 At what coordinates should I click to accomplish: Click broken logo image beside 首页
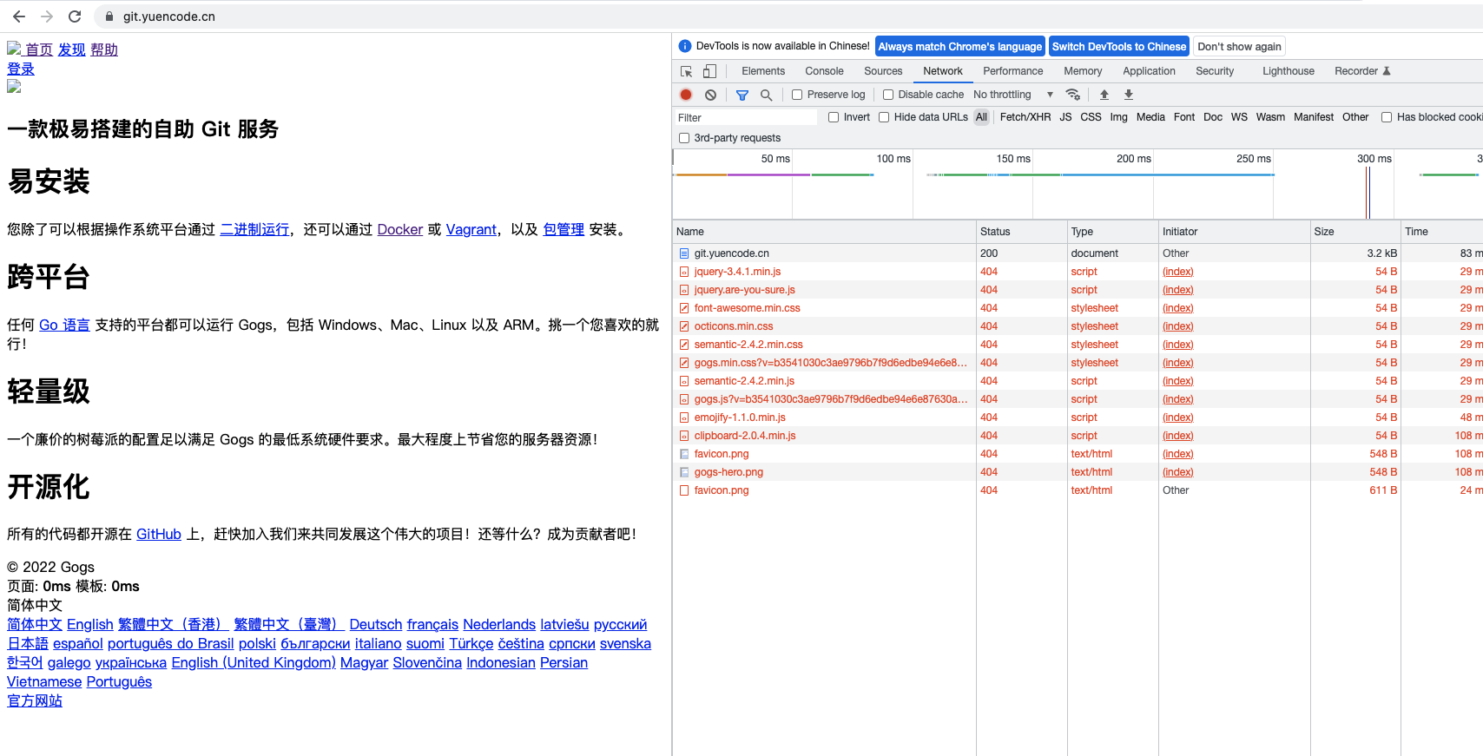pos(14,49)
